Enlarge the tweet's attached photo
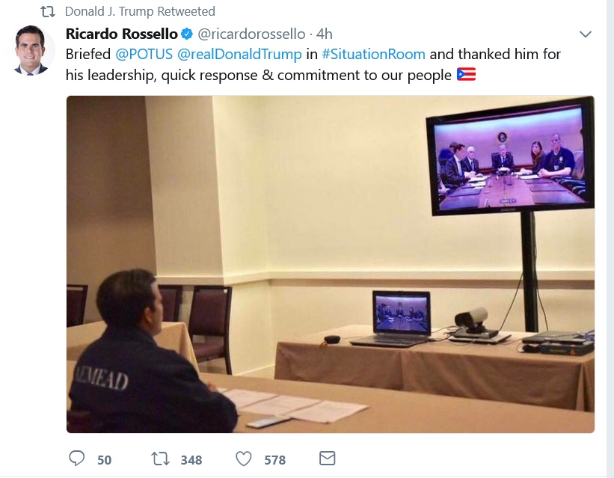This screenshot has width=614, height=478. coord(331,265)
